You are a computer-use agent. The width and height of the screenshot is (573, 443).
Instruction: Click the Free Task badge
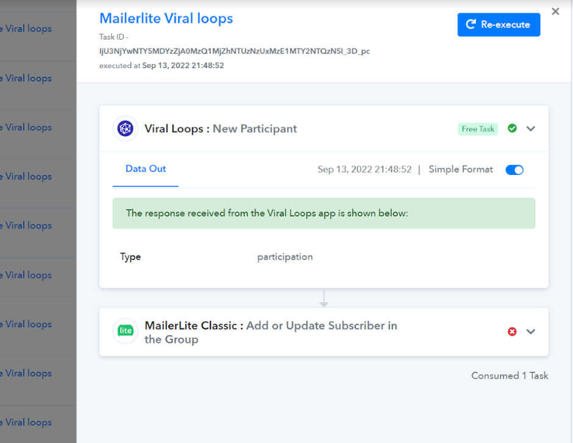478,129
